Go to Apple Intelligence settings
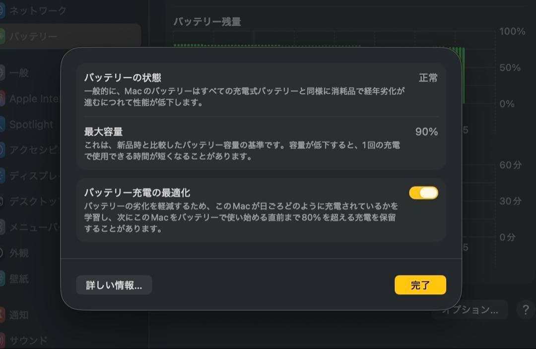Screen dimensions: 536x349 coord(33,99)
